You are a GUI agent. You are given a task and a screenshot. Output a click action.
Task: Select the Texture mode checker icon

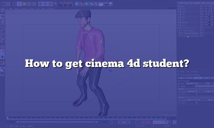[2, 21]
